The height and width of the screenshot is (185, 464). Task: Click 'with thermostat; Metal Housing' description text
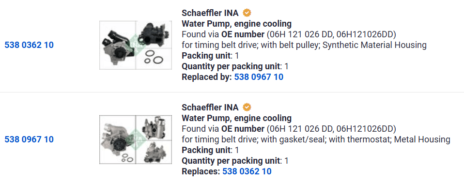coord(389,139)
